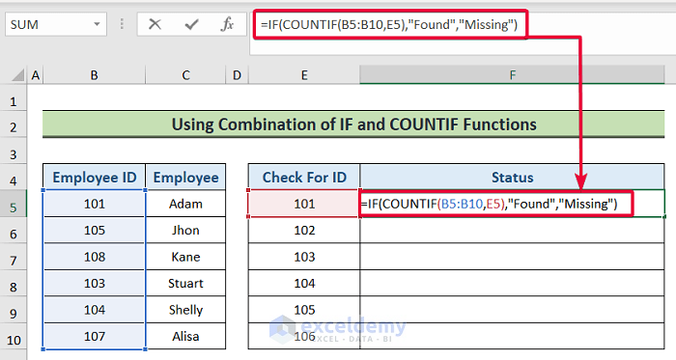
Task: Select Check For ID cell 106
Action: pyautogui.click(x=304, y=336)
